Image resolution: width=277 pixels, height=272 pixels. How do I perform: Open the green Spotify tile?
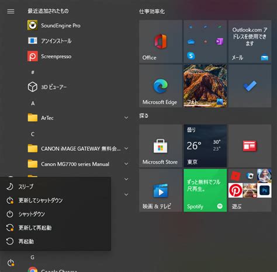(205, 190)
